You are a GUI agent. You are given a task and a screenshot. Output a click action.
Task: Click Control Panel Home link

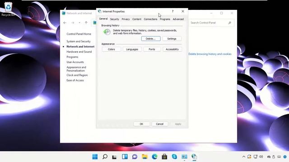[79, 34]
